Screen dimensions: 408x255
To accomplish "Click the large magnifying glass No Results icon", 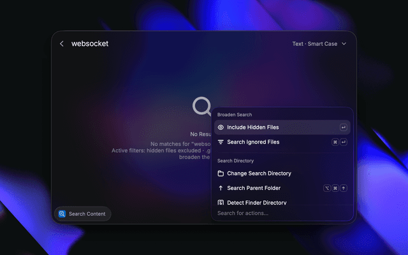I will coord(202,106).
